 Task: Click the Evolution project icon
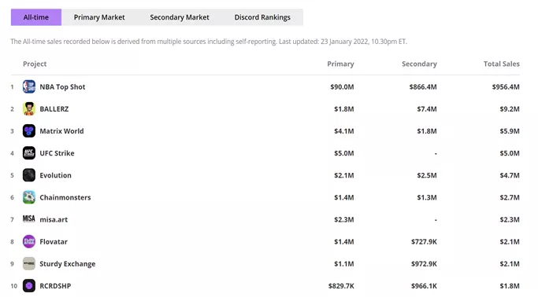[x=29, y=175]
